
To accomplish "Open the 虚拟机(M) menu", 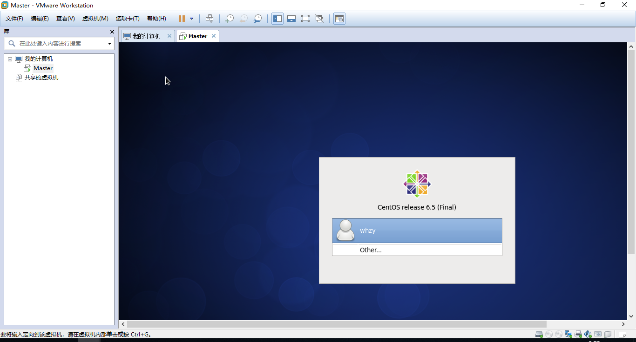I will point(95,19).
